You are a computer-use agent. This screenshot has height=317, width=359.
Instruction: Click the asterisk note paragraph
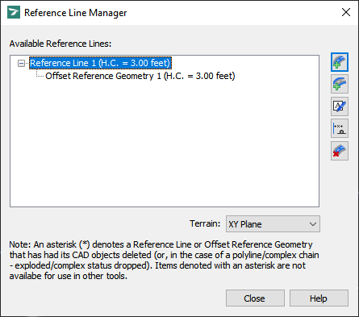[164, 261]
